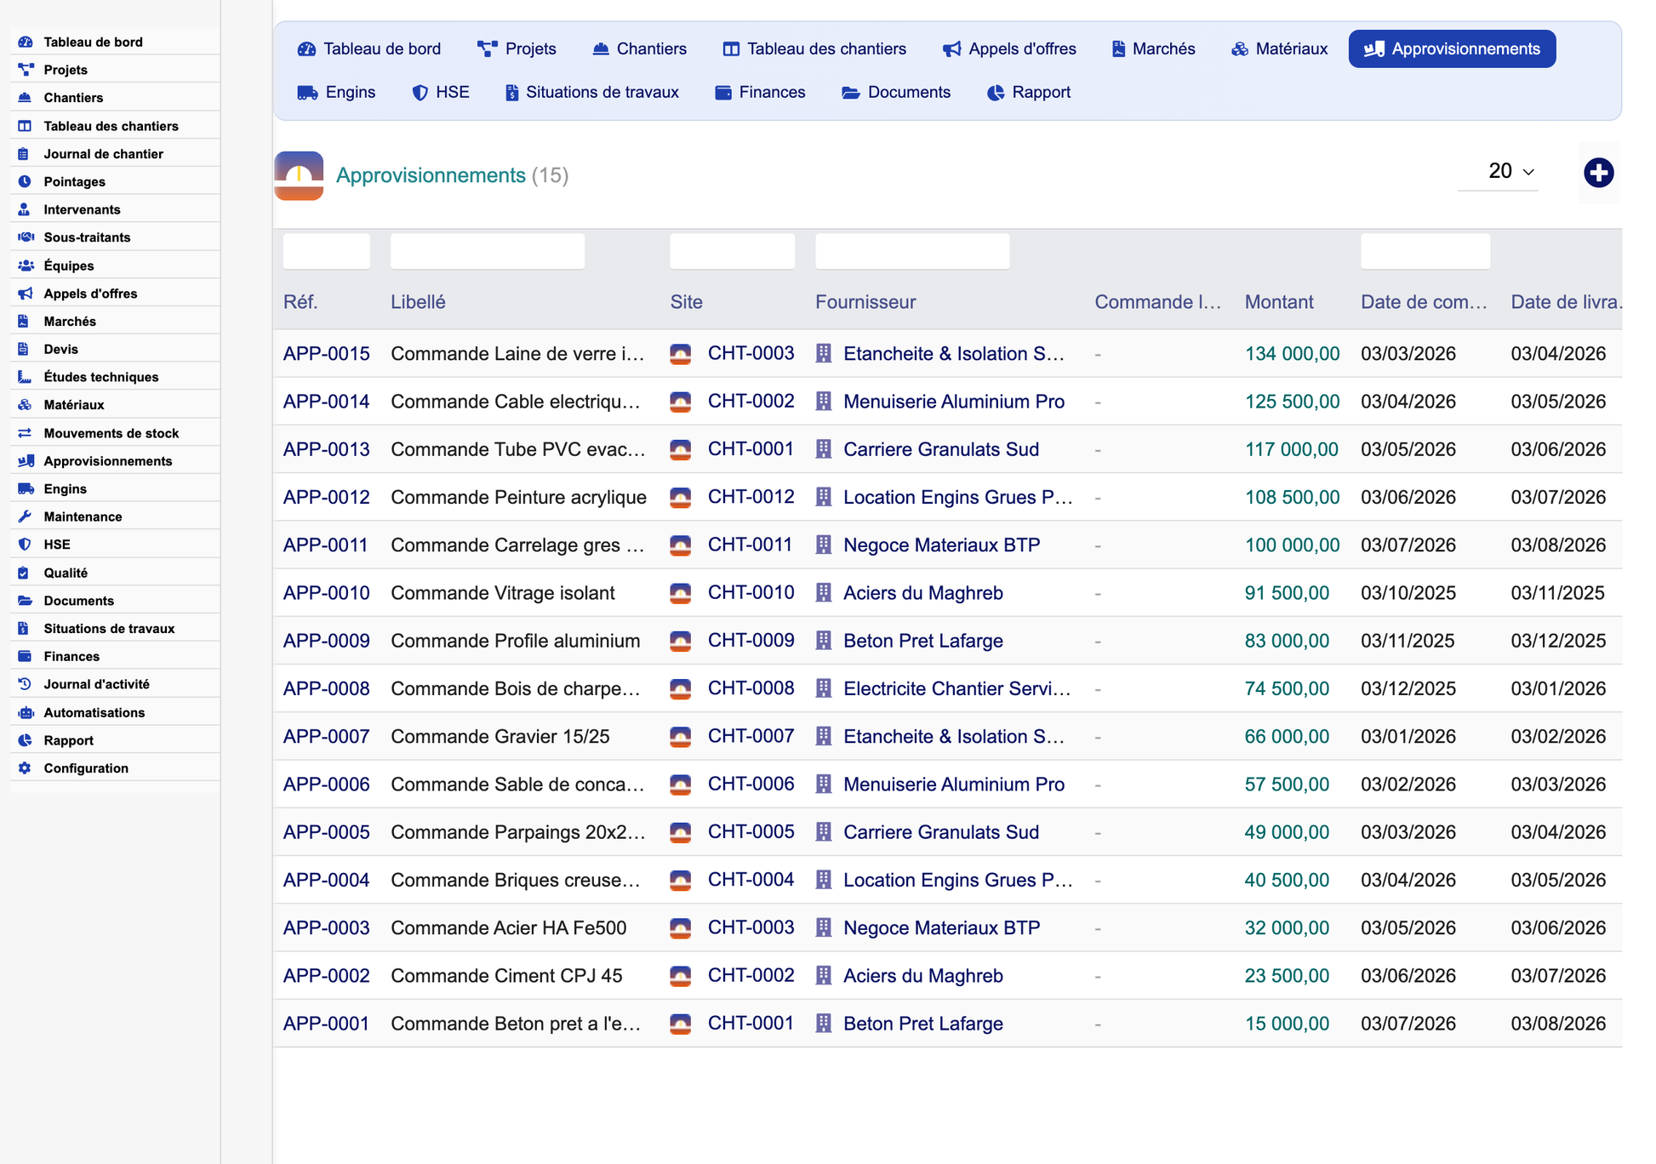
Task: Open the Carriere Granulats Sud link in APP-0005 row
Action: point(941,832)
